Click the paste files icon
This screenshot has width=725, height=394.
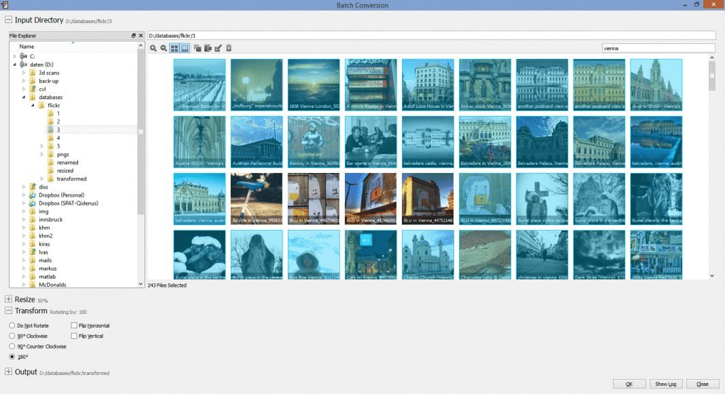(208, 48)
